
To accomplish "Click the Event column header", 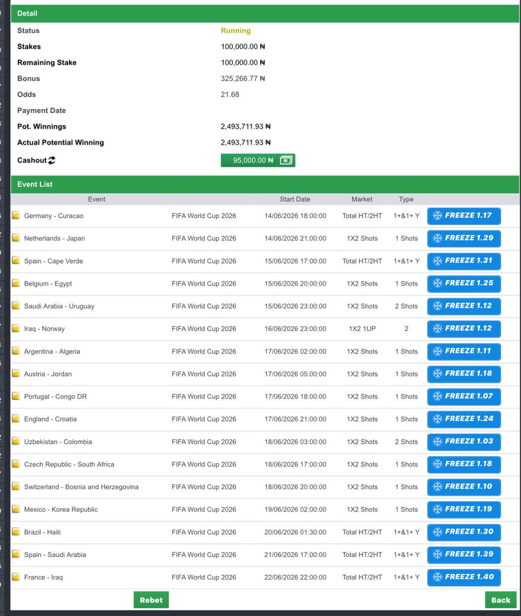I will (97, 199).
